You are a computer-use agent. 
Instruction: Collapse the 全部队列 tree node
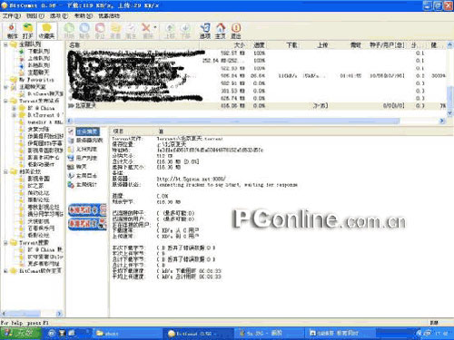tap(5, 44)
